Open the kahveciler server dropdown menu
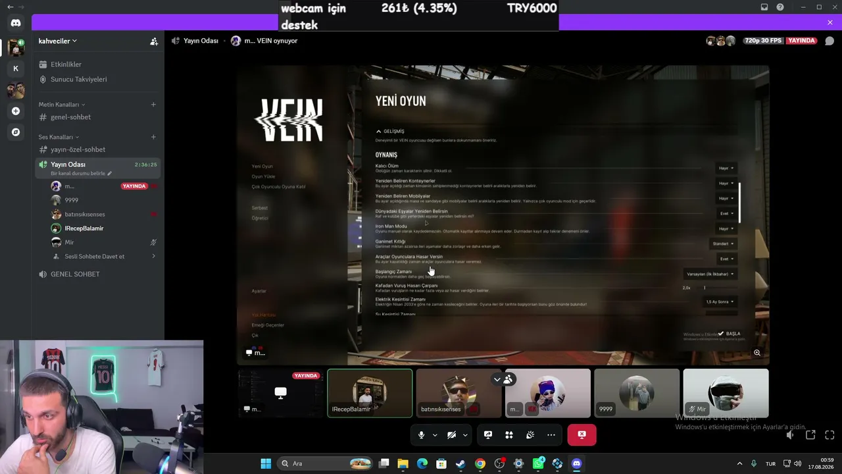 58,41
